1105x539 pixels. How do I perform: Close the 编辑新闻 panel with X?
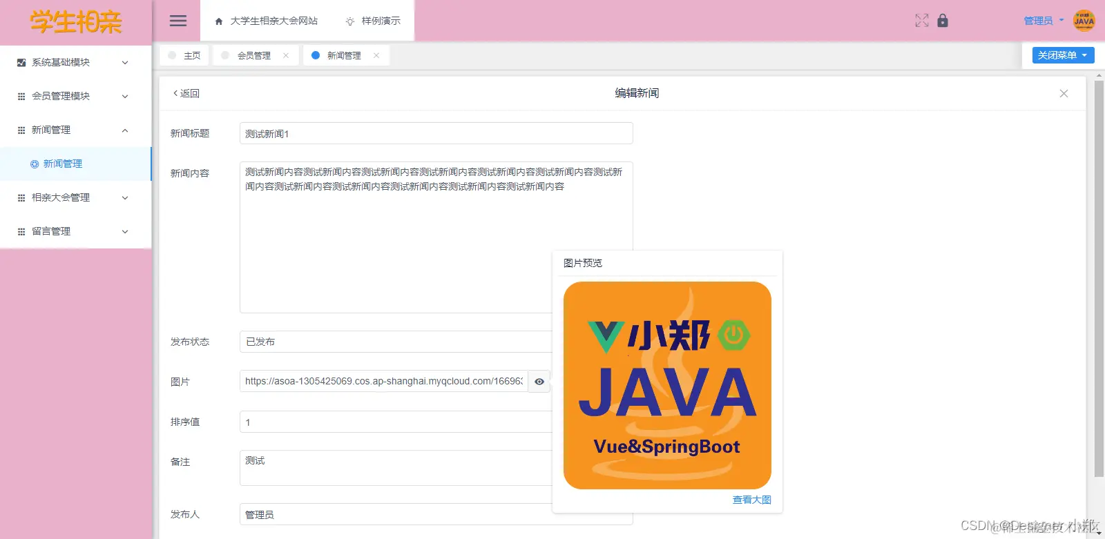1064,93
